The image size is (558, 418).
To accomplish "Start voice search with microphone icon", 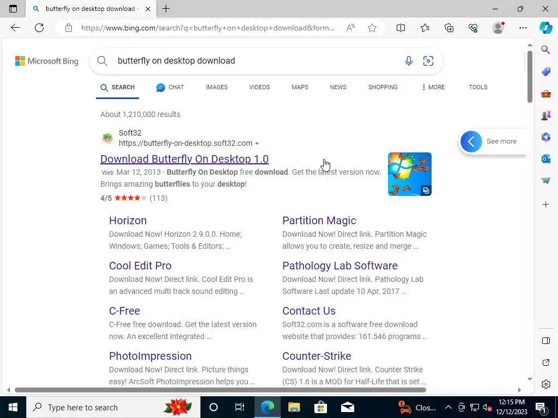I will coord(409,61).
